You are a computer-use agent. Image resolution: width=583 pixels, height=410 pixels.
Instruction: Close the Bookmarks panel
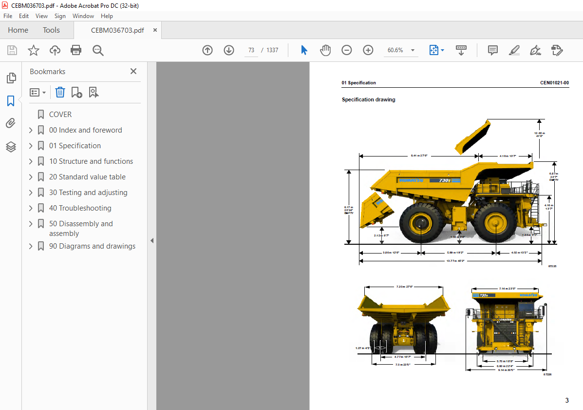pos(133,71)
